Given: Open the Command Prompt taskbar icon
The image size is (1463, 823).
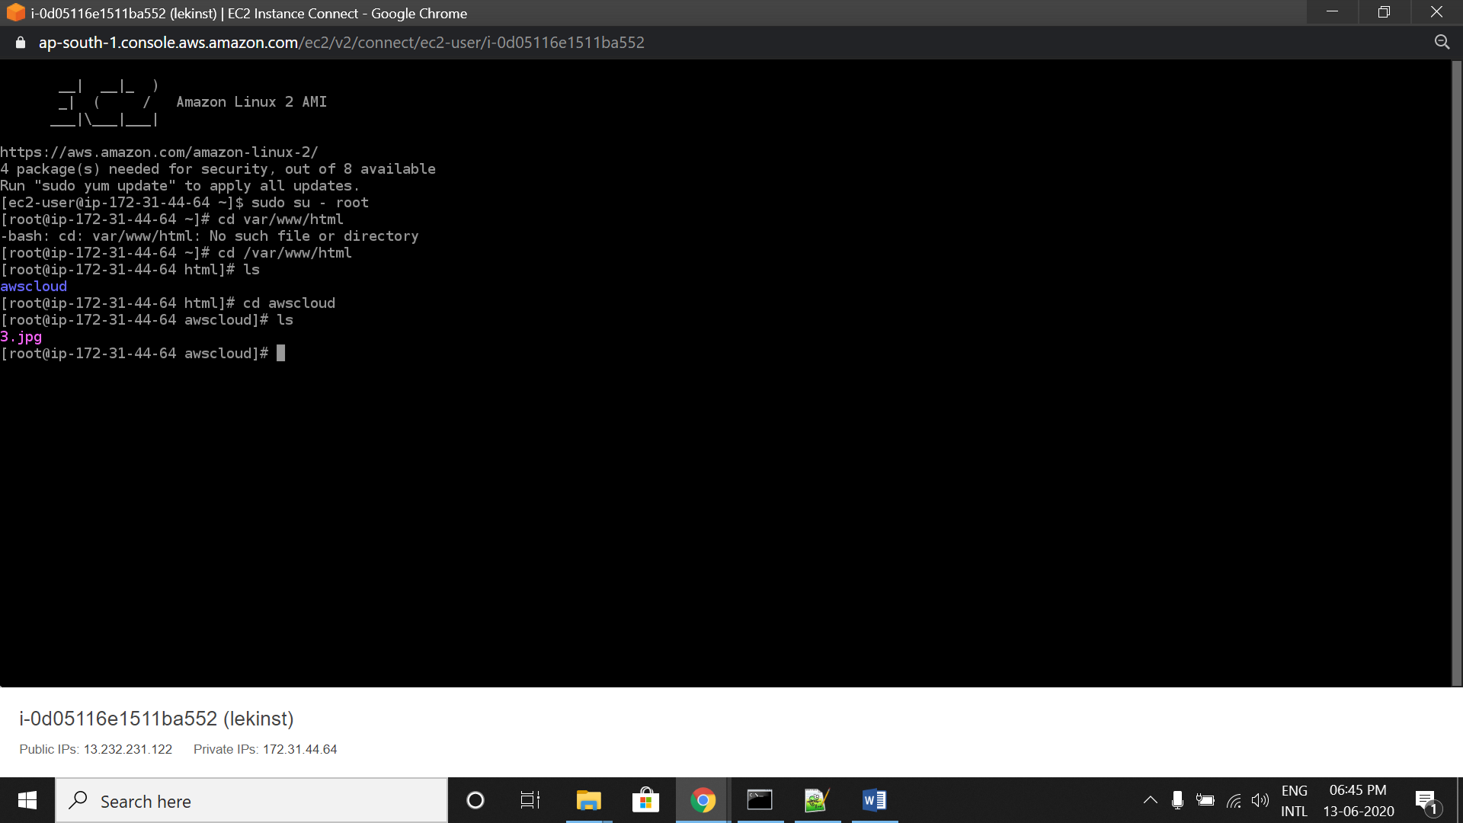Looking at the screenshot, I should [760, 801].
